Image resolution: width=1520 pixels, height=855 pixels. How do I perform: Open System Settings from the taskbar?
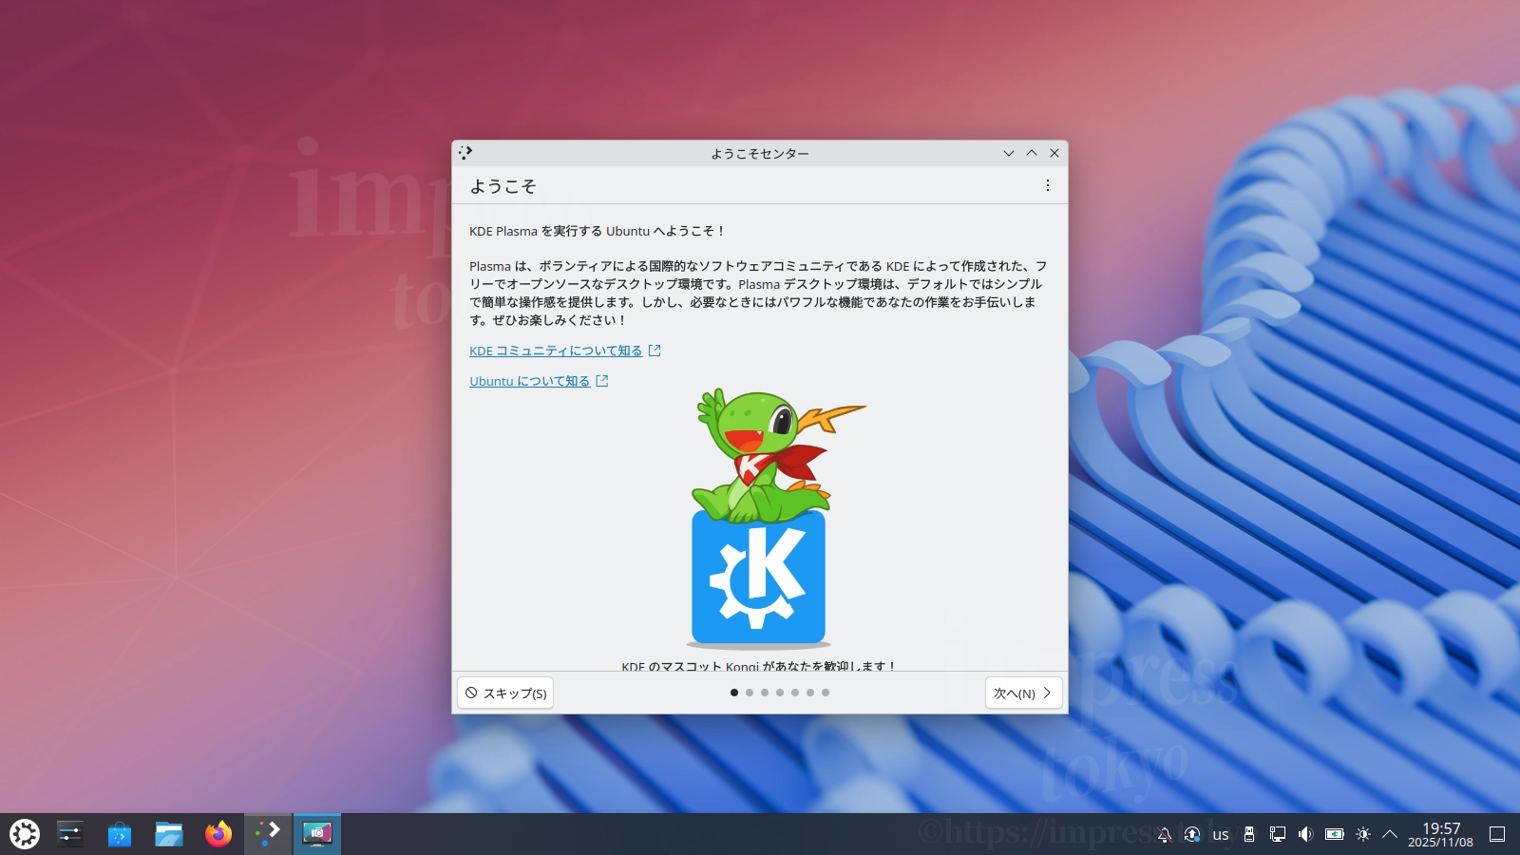click(x=70, y=834)
